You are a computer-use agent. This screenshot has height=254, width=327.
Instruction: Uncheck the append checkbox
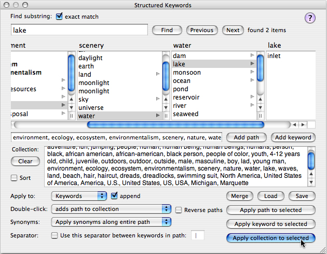click(115, 196)
